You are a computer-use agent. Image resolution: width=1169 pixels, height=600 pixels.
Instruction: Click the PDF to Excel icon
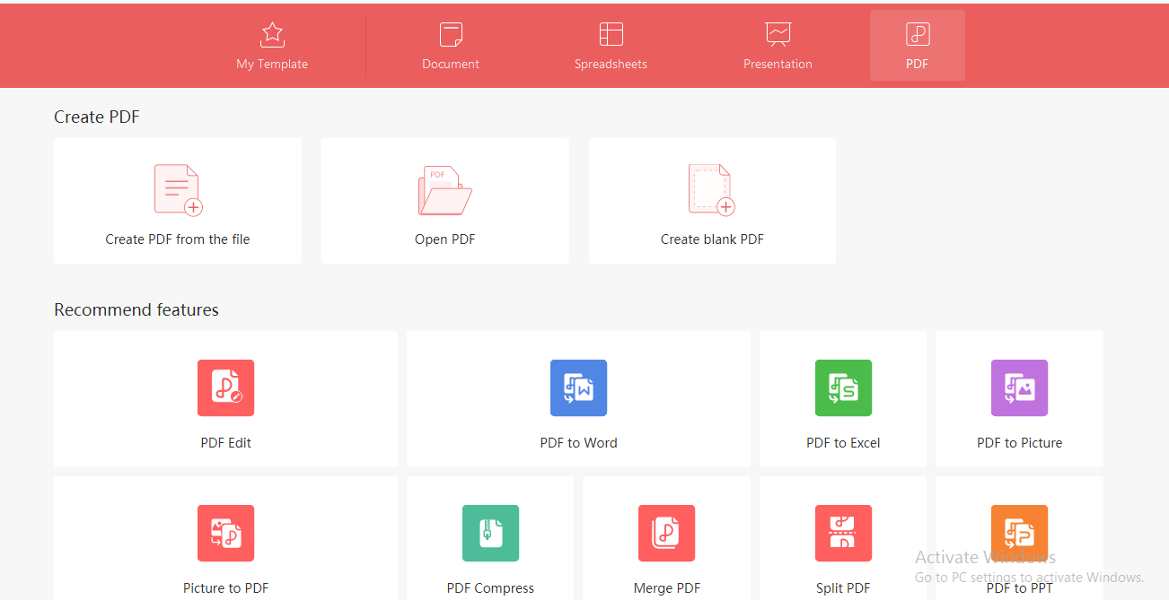tap(842, 388)
